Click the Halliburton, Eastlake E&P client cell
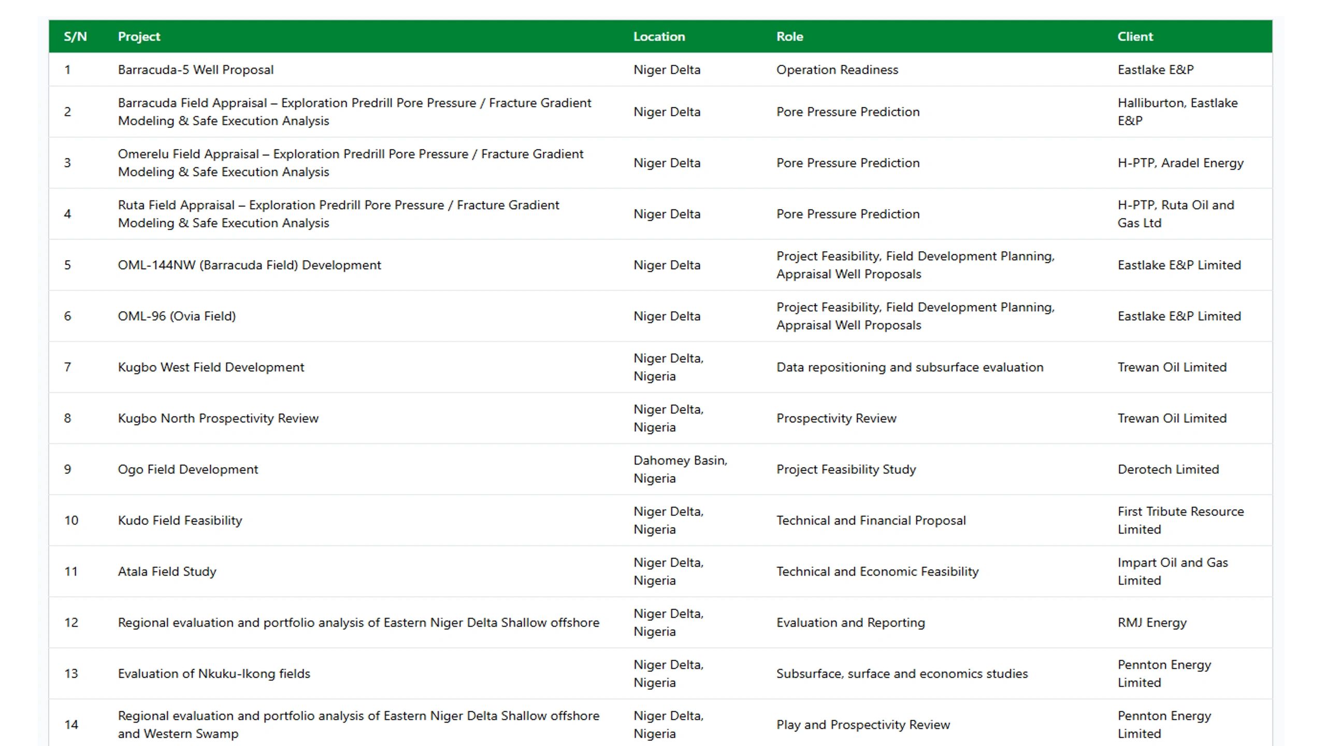This screenshot has height=746, width=1326. 1177,111
